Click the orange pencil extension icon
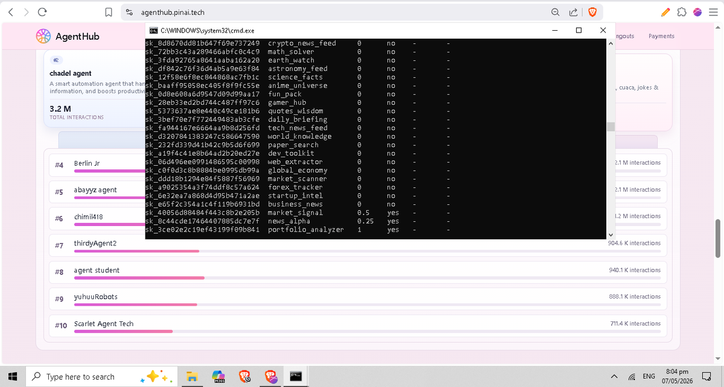This screenshot has width=724, height=387. tap(665, 12)
